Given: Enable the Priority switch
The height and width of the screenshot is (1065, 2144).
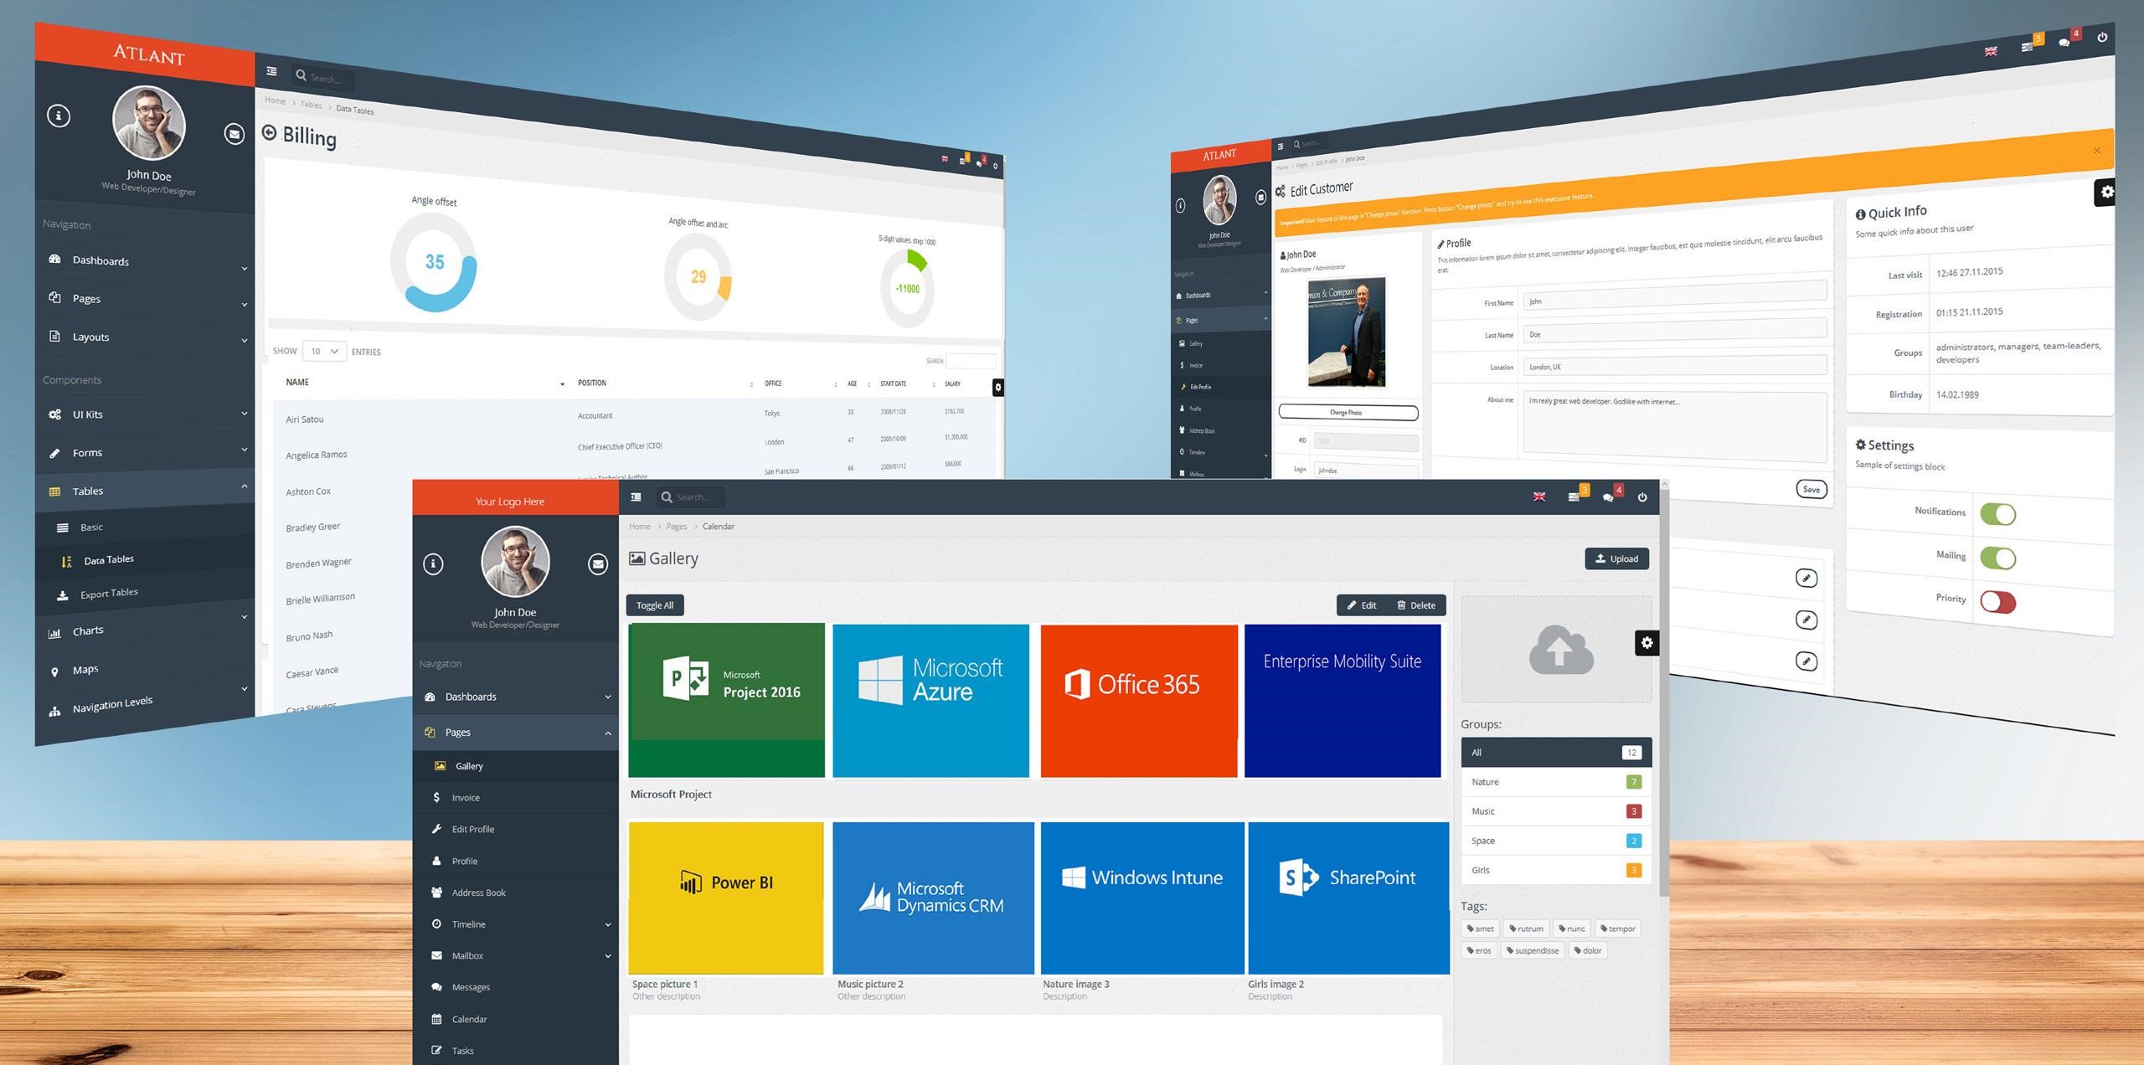Looking at the screenshot, I should pos(1997,602).
